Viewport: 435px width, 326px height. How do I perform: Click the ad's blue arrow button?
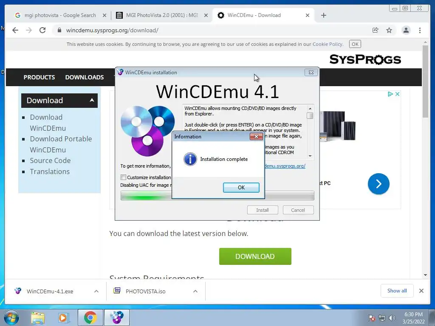point(379,183)
